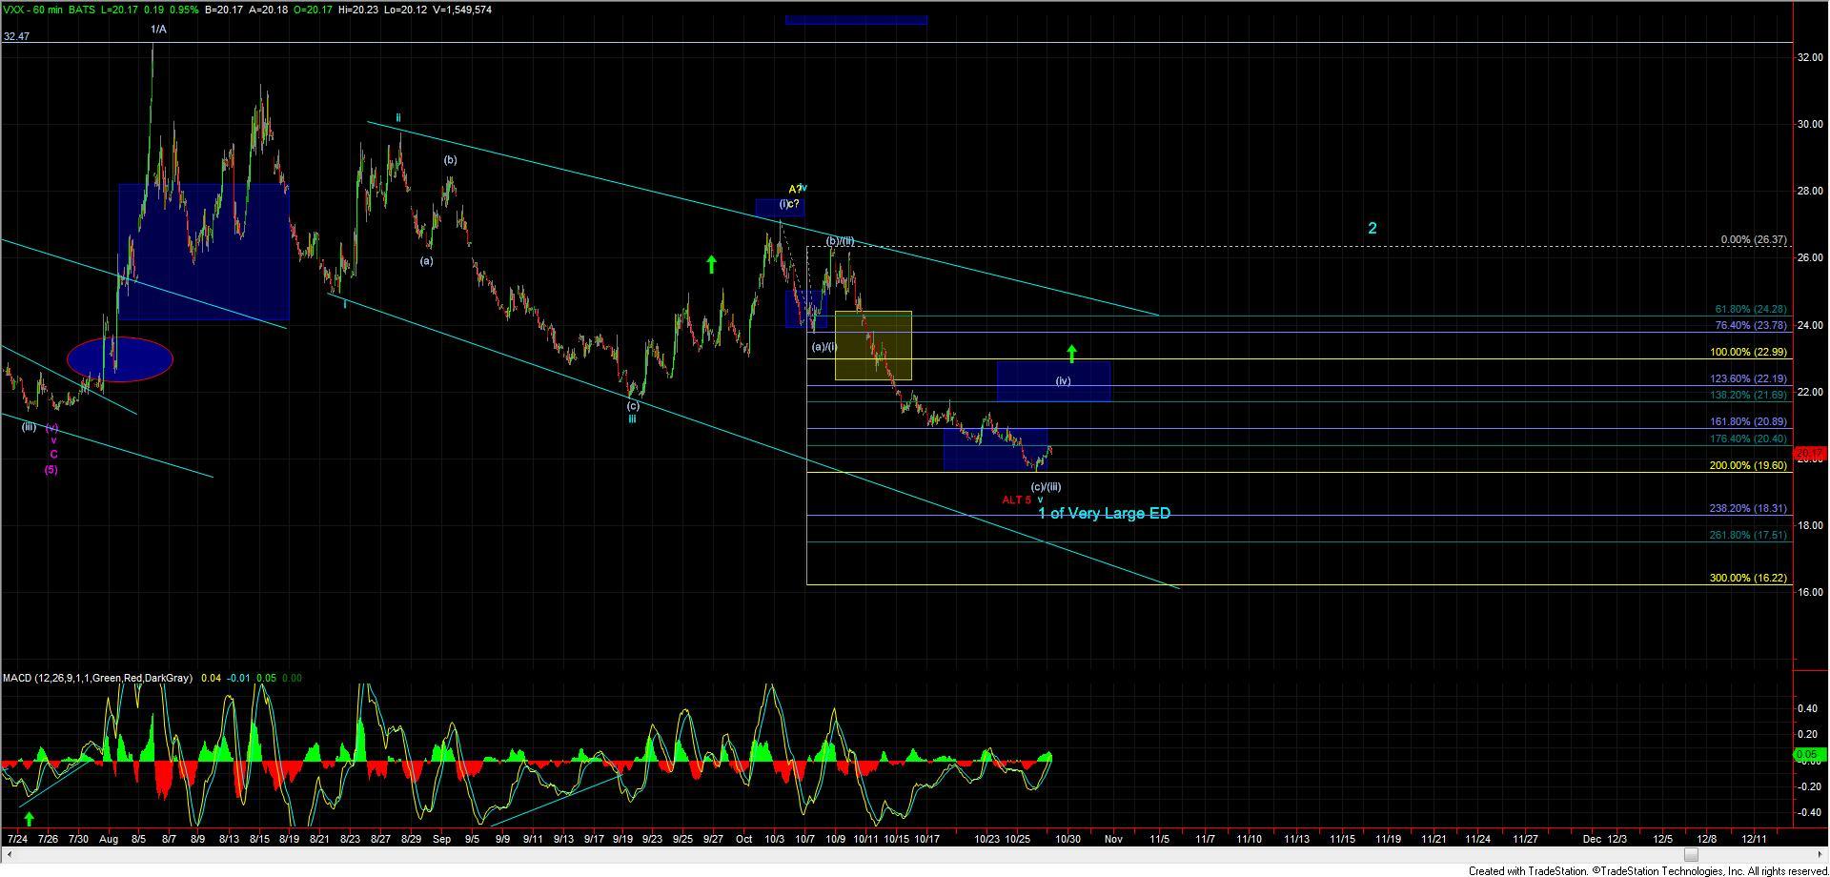The height and width of the screenshot is (877, 1830).
Task: Click the MACD (12,26,9,1,1...) indicator label
Action: click(97, 678)
